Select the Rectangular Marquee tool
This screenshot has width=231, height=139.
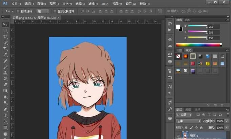(x=5, y=30)
